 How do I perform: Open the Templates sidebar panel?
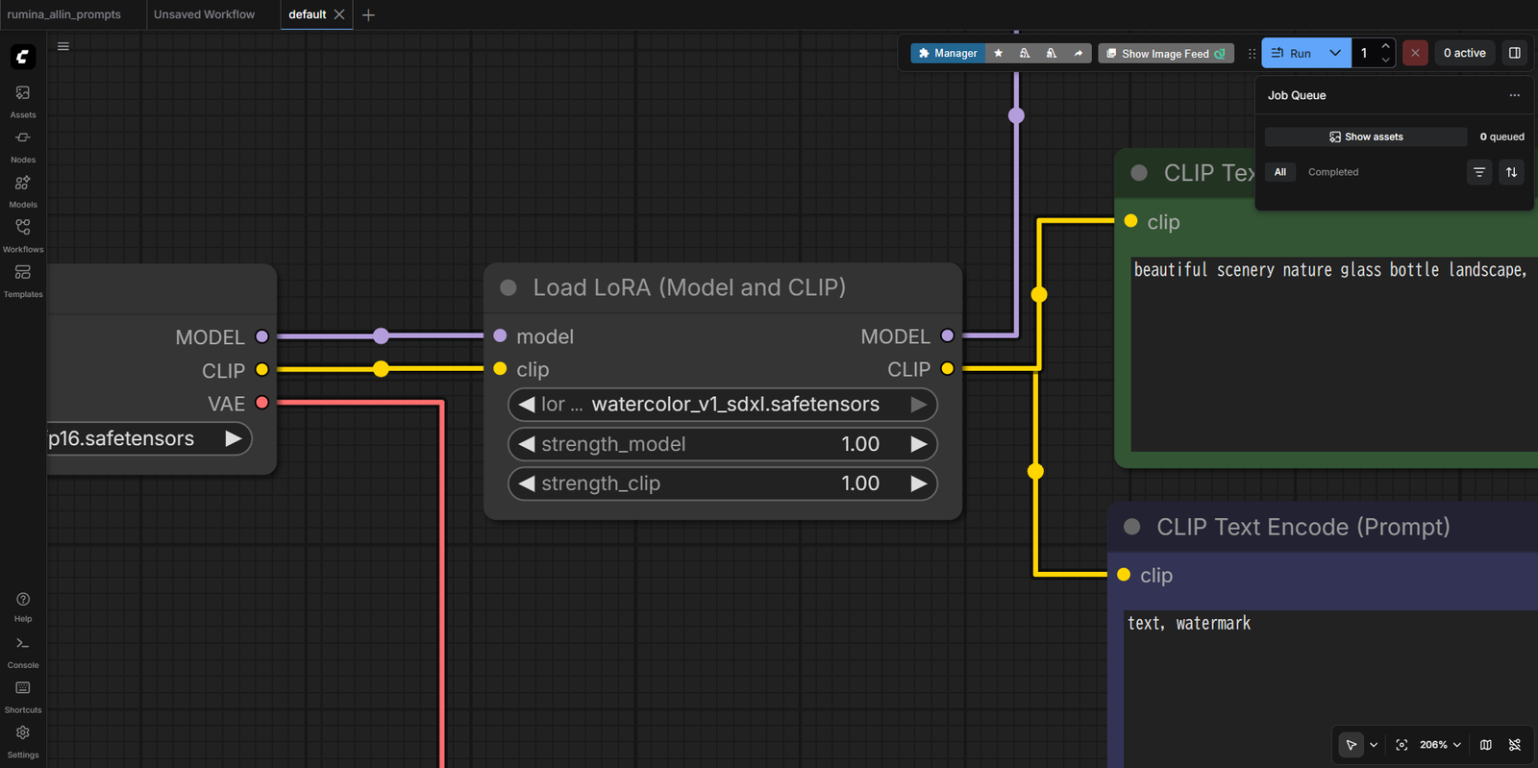click(x=23, y=280)
